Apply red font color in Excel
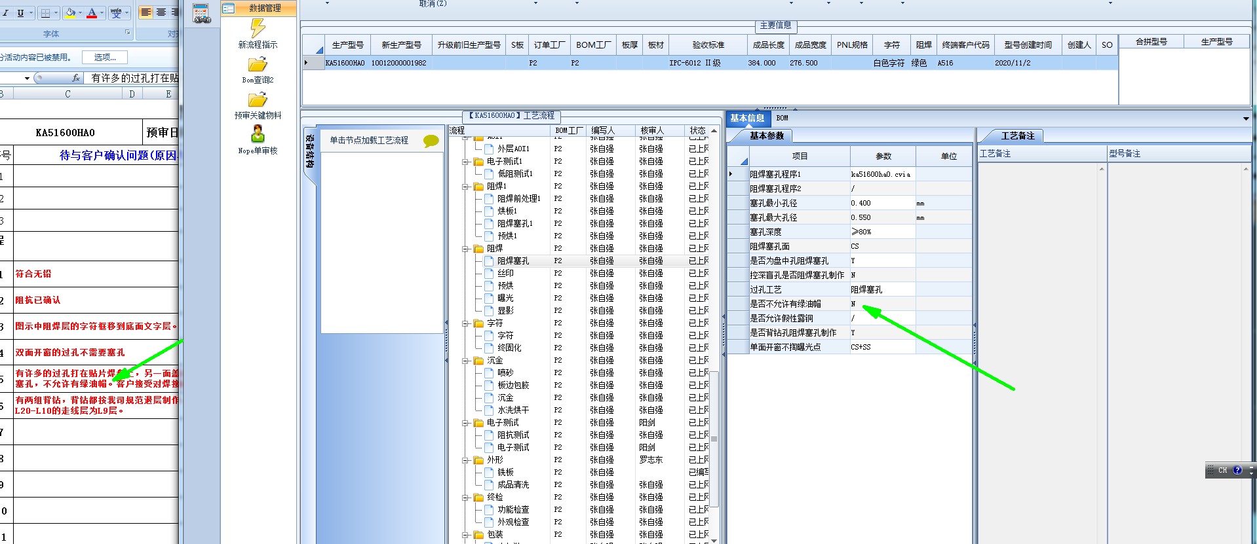 pos(92,12)
